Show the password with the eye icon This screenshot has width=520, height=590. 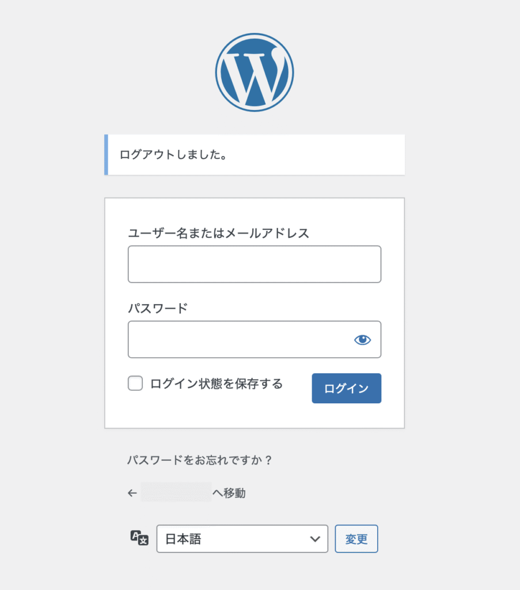[362, 339]
